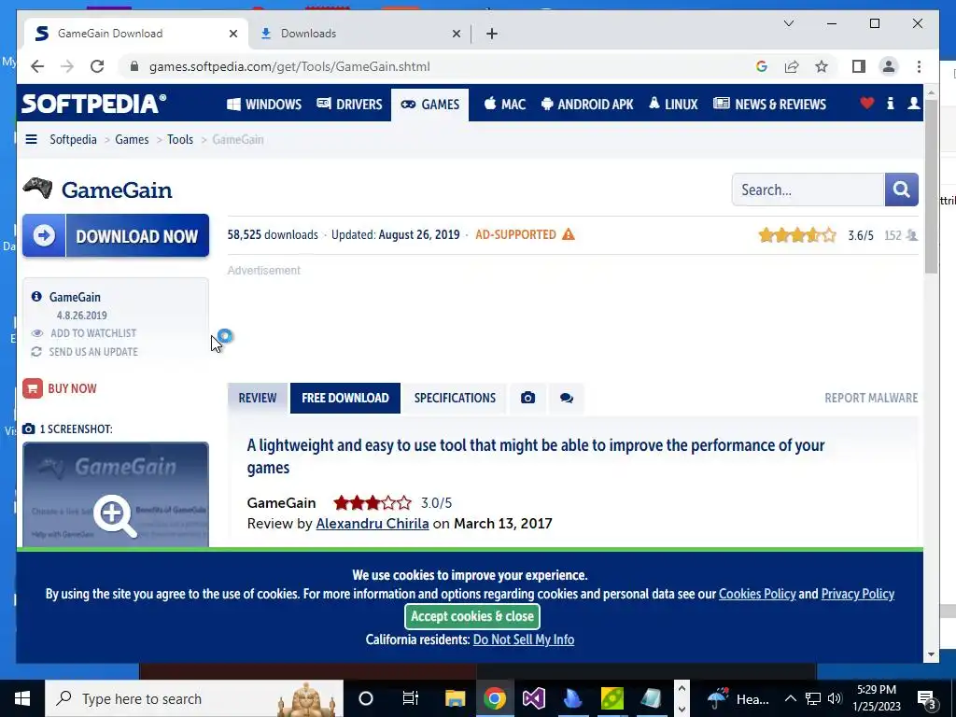
Task: Open the Games category
Action: click(x=429, y=105)
